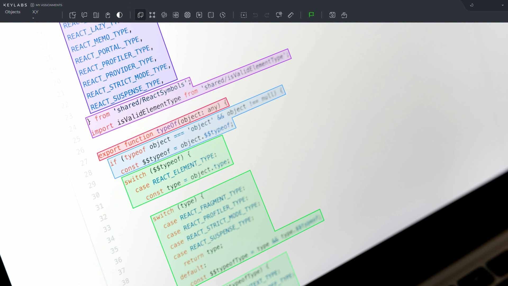508x286 pixels.
Task: Click the redo arrow in the toolbar
Action: tap(267, 15)
